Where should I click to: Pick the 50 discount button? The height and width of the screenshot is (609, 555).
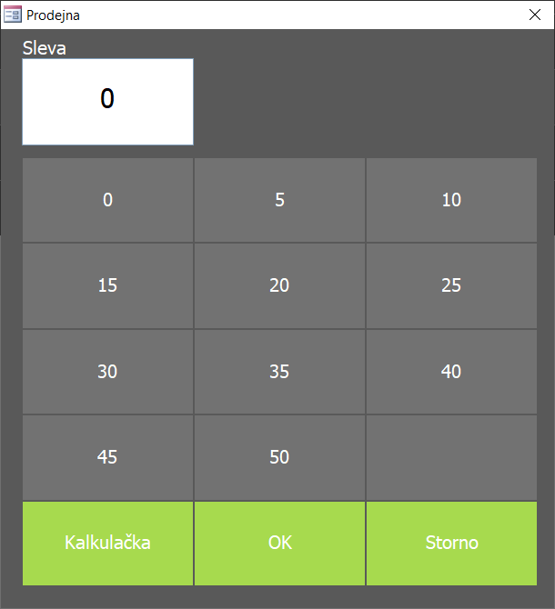point(279,457)
